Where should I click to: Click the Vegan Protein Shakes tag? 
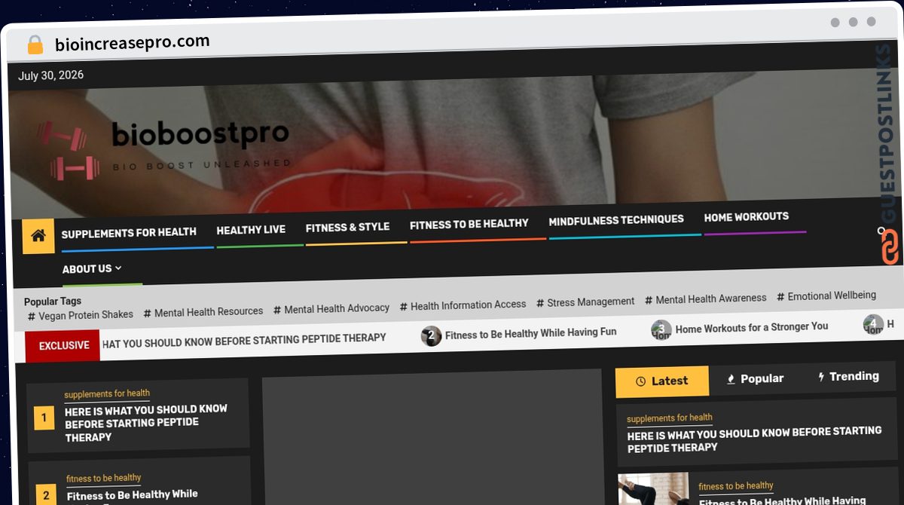(x=81, y=315)
